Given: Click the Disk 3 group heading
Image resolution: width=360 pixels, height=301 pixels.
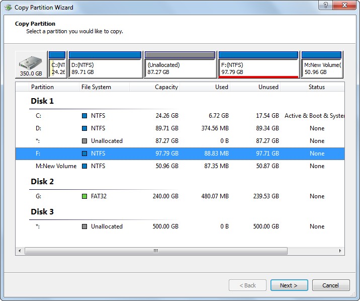Looking at the screenshot, I should click(x=42, y=211).
